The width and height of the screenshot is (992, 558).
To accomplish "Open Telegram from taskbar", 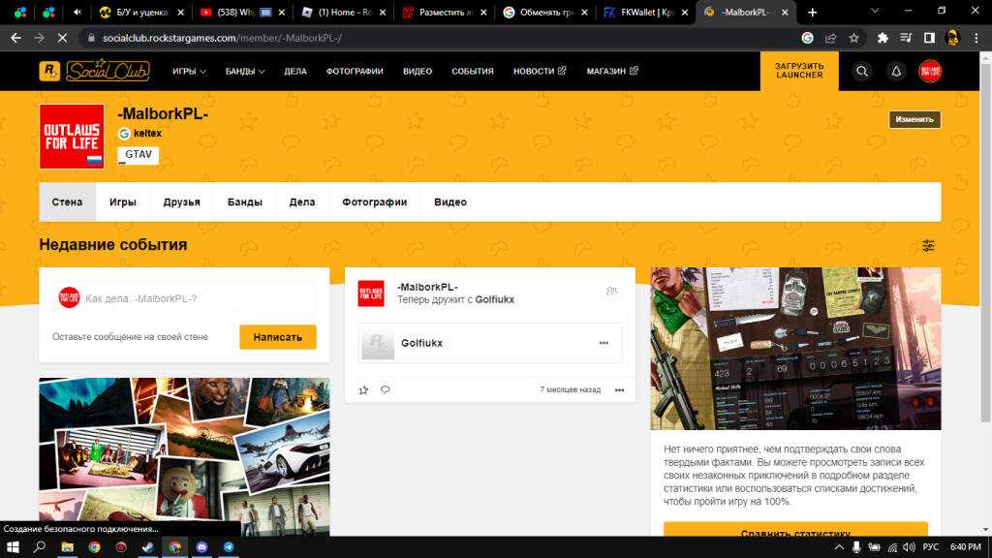I will pyautogui.click(x=229, y=546).
